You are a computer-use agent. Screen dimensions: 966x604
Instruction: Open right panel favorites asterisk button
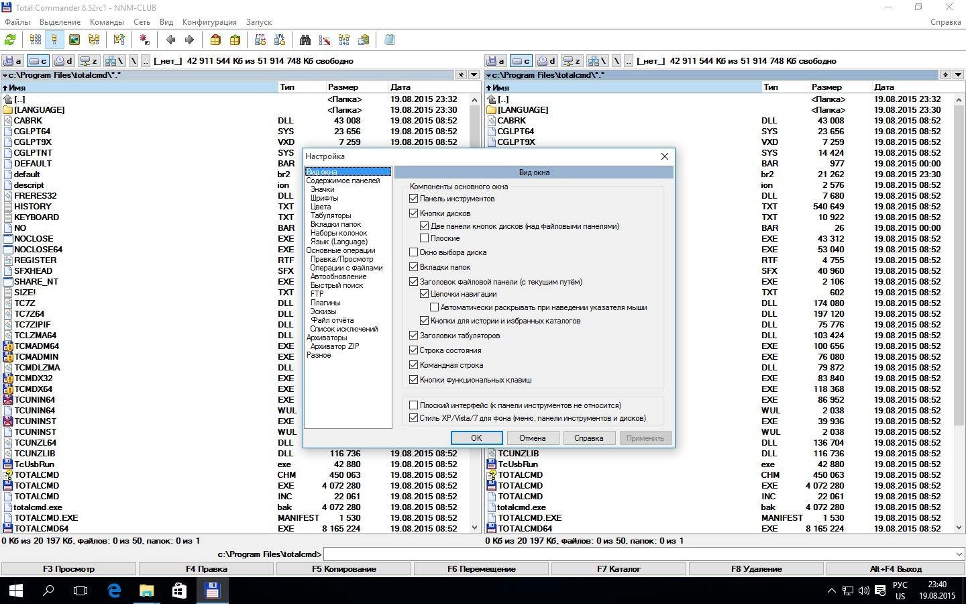pyautogui.click(x=945, y=75)
